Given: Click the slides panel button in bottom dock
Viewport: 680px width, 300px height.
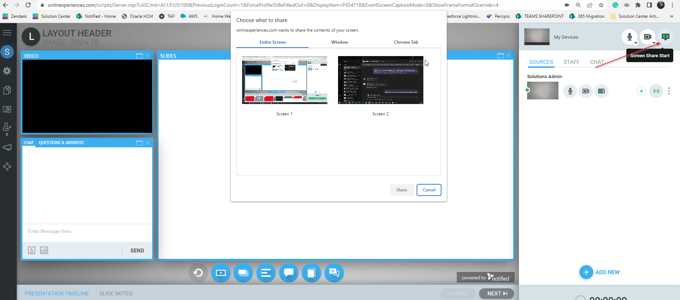Looking at the screenshot, I should tap(243, 273).
